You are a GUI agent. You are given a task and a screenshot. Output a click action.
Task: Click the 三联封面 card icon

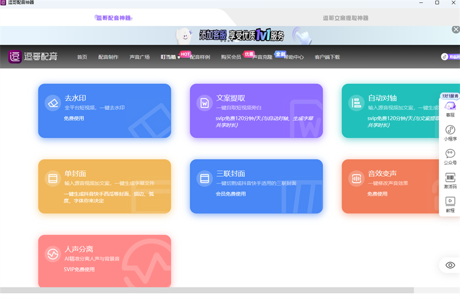(x=204, y=178)
